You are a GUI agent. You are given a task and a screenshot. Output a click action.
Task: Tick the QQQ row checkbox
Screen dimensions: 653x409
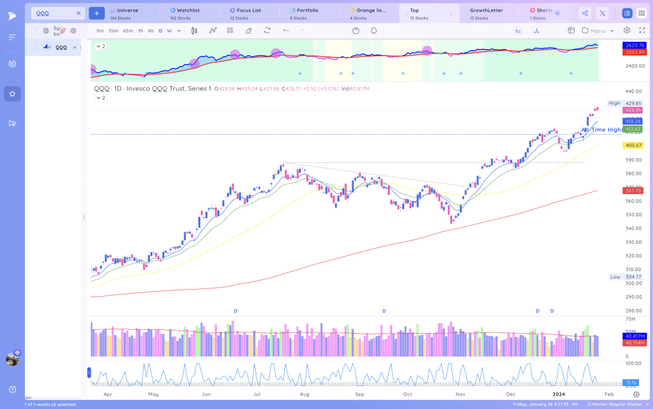(x=33, y=47)
